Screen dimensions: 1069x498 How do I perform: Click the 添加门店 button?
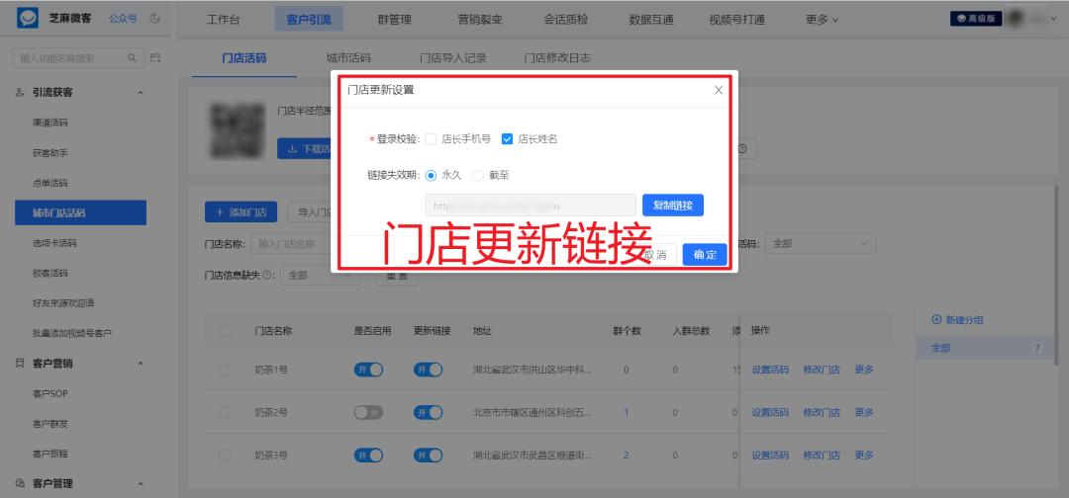(x=241, y=211)
